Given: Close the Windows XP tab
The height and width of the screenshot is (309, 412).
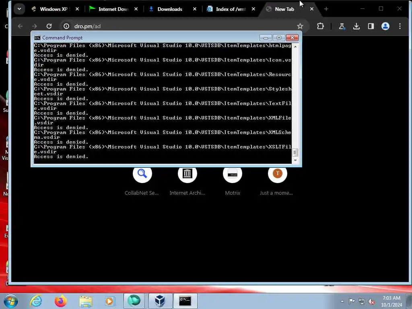Looking at the screenshot, I should 77,9.
